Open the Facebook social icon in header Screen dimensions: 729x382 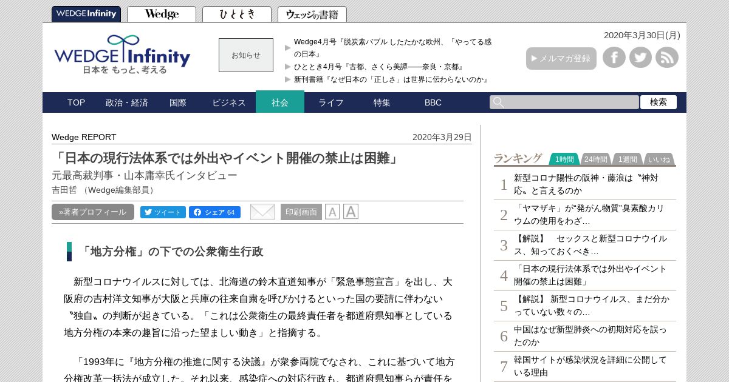coord(614,58)
